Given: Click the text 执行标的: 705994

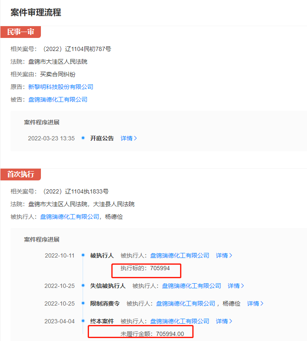Looking at the screenshot, I should (145, 268).
